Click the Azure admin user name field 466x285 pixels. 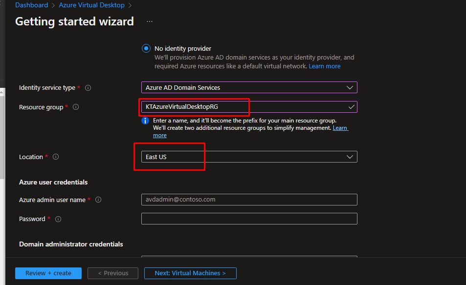click(x=249, y=200)
